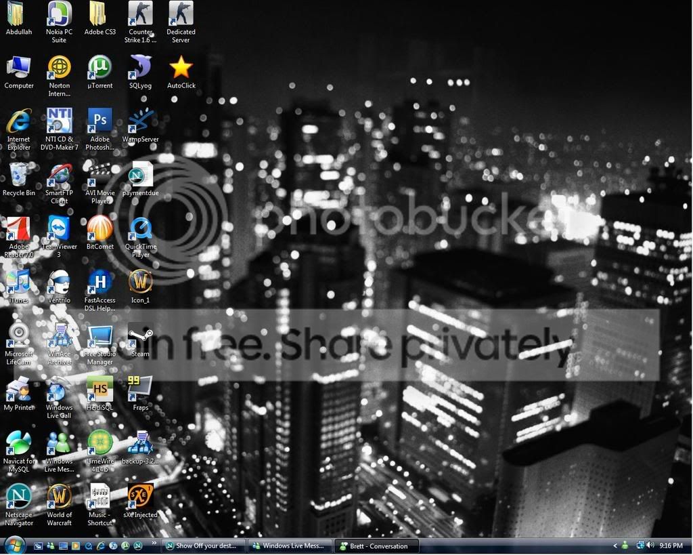
Task: Open QuickTime from Quick Launch bar
Action: [89, 546]
